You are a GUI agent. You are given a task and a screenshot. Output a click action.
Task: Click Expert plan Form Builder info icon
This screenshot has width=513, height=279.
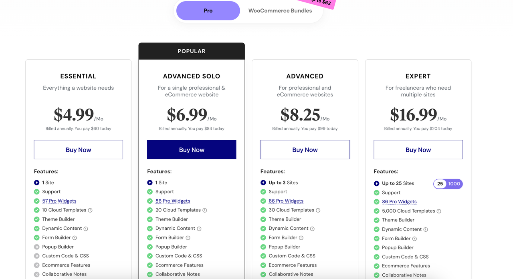(x=414, y=239)
